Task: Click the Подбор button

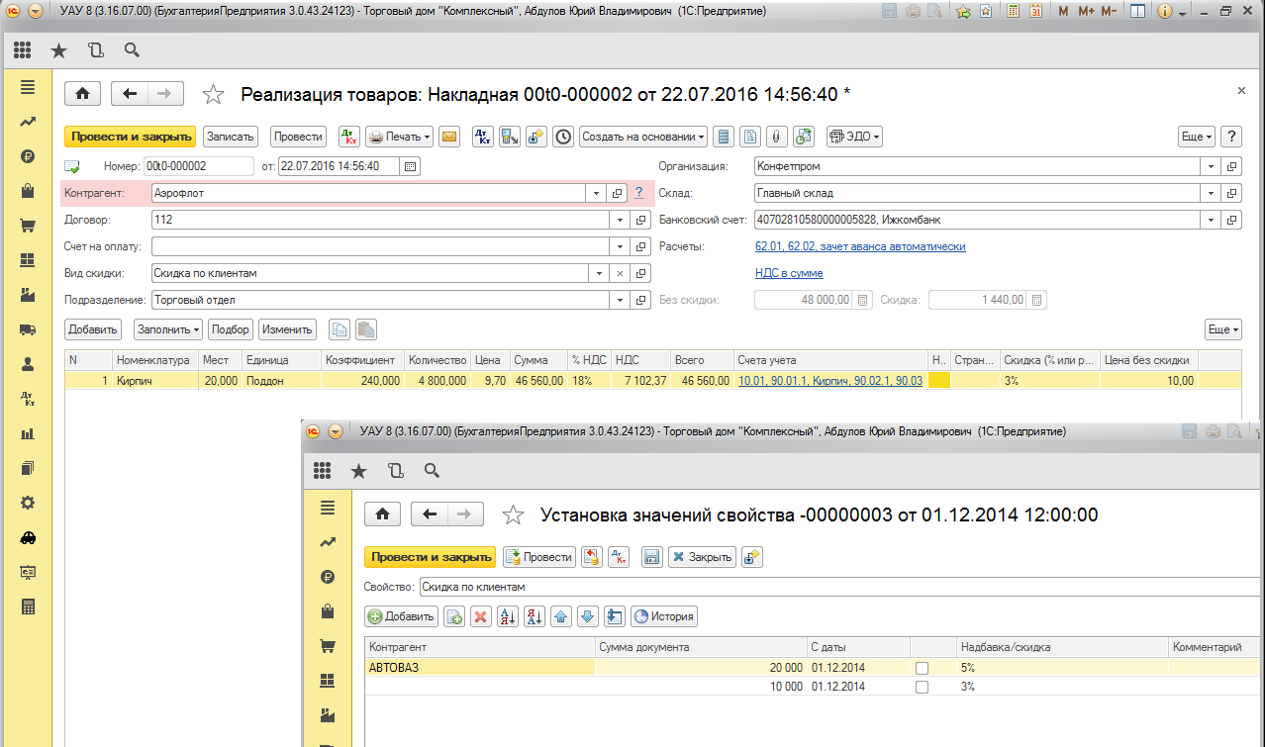Action: pyautogui.click(x=231, y=329)
